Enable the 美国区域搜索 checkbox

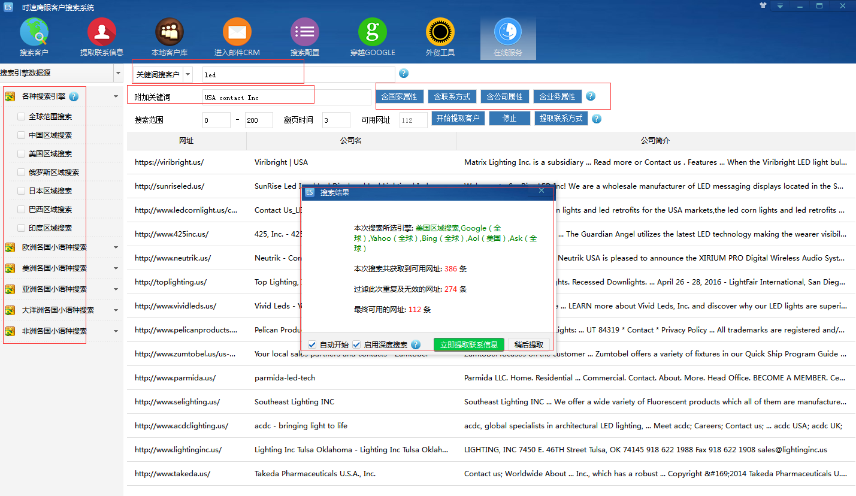(22, 154)
